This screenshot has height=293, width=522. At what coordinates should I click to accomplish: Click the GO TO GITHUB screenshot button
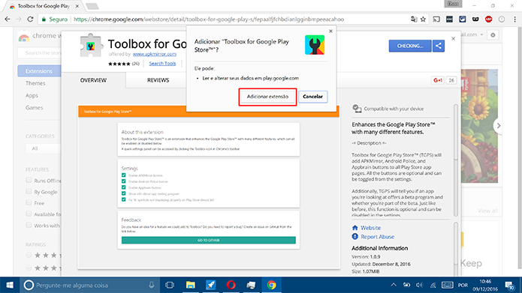pyautogui.click(x=208, y=241)
